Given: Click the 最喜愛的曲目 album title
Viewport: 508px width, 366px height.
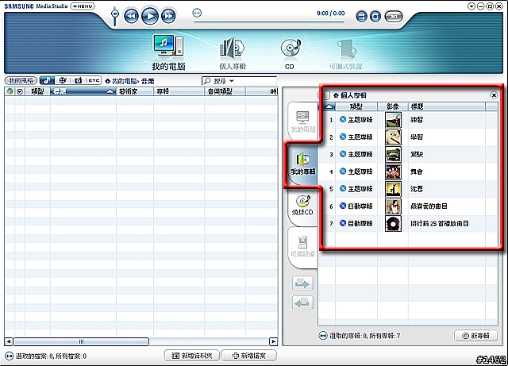Looking at the screenshot, I should click(x=429, y=206).
